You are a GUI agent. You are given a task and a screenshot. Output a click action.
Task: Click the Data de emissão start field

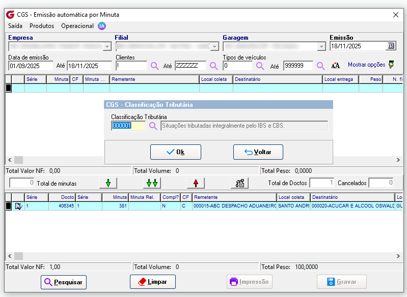click(x=31, y=66)
